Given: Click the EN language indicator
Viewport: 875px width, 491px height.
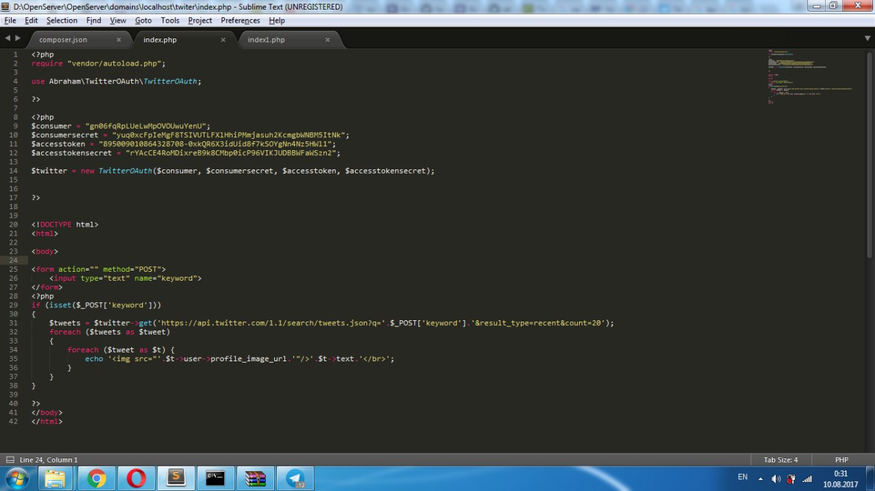Looking at the screenshot, I should click(742, 477).
